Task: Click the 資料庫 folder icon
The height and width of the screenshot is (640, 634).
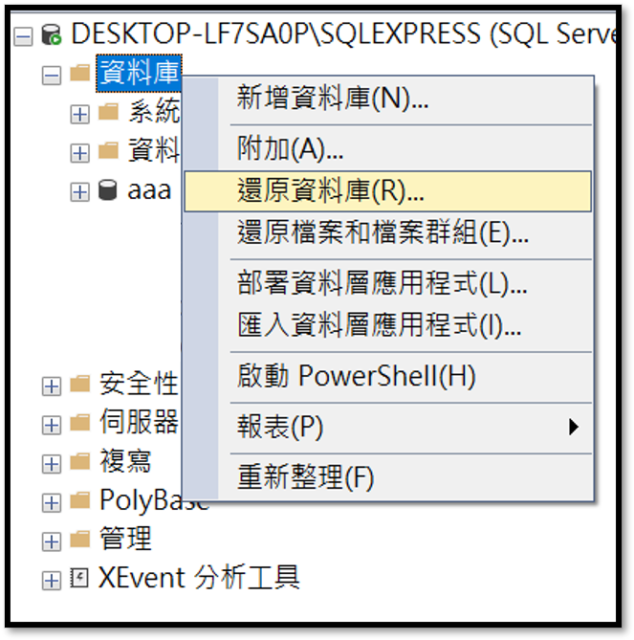Action: coord(80,75)
